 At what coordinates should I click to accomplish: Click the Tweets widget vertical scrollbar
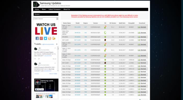58,59
